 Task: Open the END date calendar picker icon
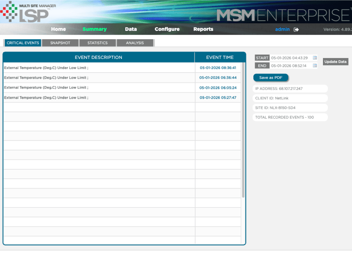[x=315, y=66]
